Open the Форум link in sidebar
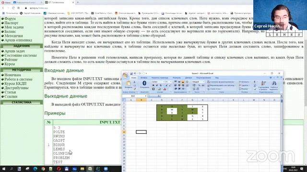The width and height of the screenshot is (307, 172). 10,19
